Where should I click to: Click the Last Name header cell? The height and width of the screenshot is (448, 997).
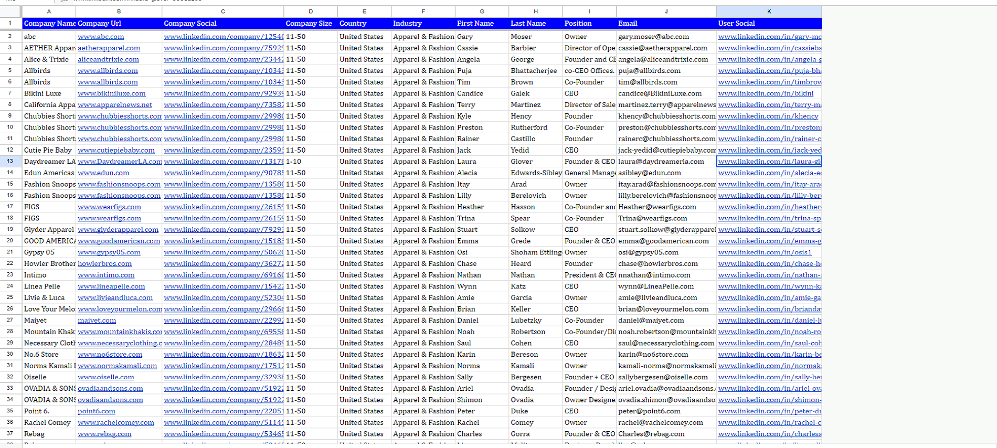[x=535, y=24]
